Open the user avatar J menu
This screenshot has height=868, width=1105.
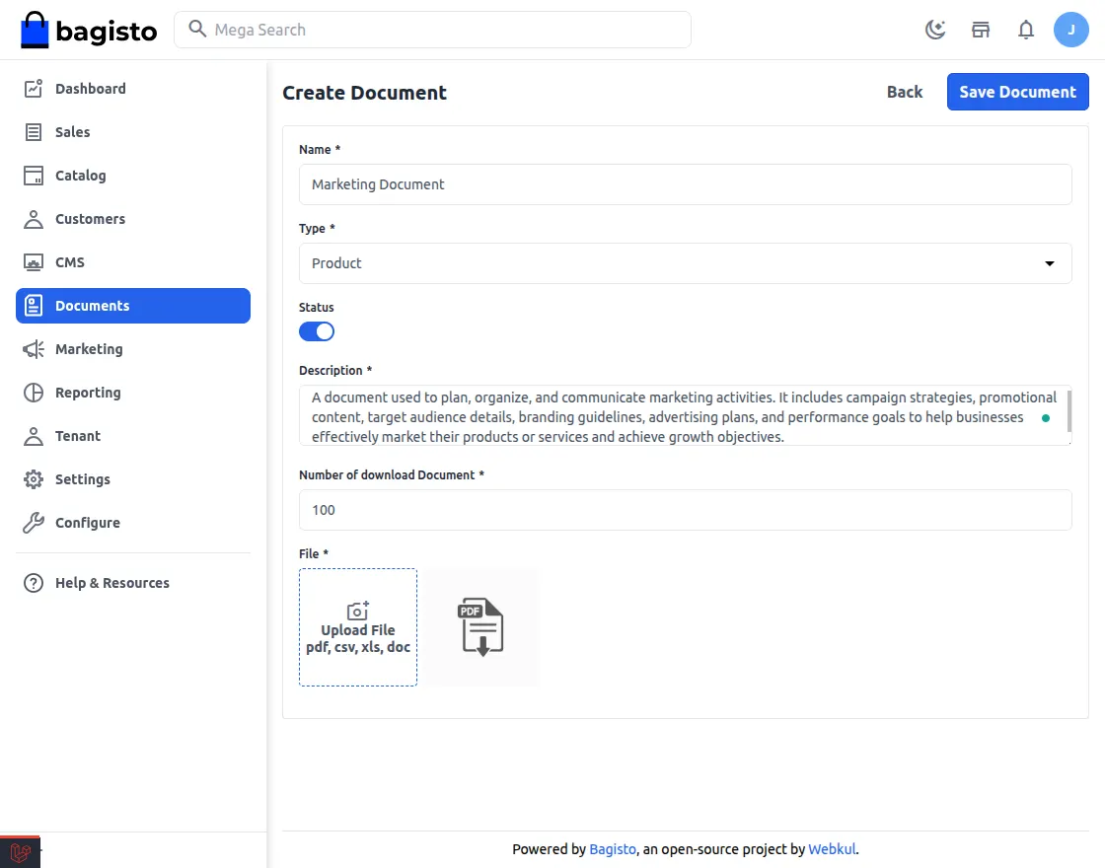click(1070, 30)
